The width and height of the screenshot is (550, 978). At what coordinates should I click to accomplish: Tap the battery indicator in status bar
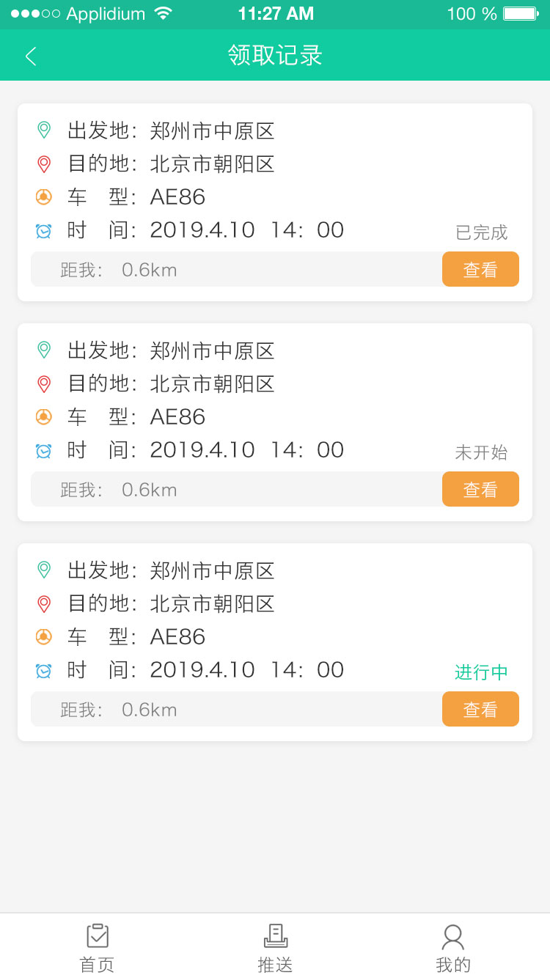(521, 14)
